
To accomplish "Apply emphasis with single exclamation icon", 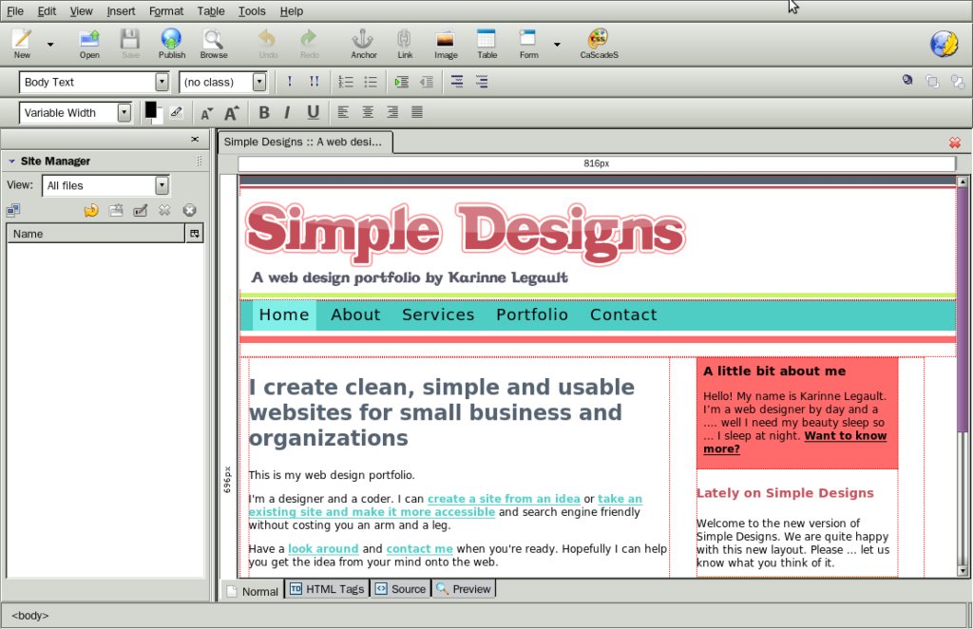I will 289,82.
